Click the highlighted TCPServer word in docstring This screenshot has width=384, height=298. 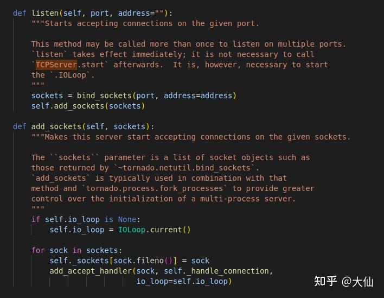tap(56, 65)
